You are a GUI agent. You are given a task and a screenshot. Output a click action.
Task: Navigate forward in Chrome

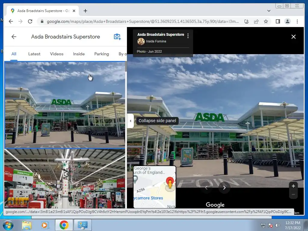click(x=20, y=21)
